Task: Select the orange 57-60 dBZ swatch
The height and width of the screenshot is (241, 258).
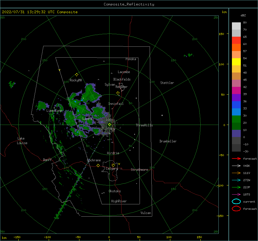Action: [x=236, y=48]
